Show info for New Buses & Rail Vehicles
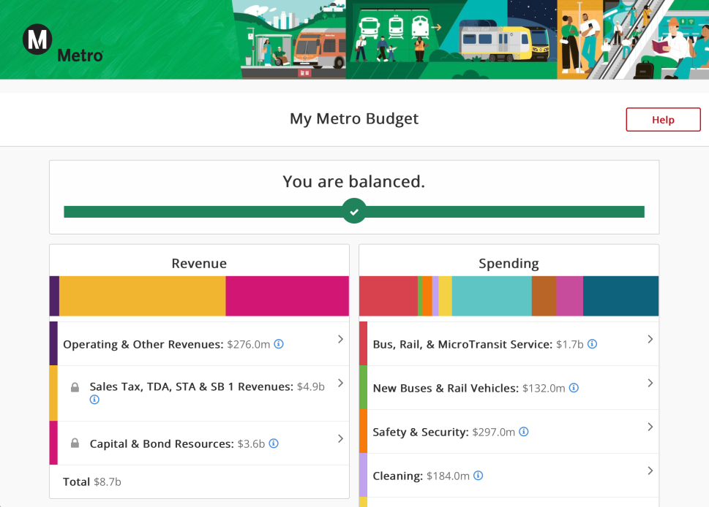This screenshot has width=709, height=507. coord(574,388)
